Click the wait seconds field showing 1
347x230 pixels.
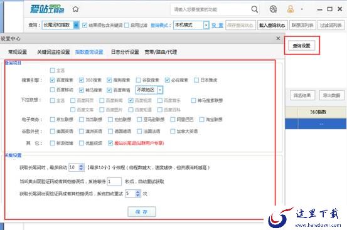pyautogui.click(x=114, y=182)
